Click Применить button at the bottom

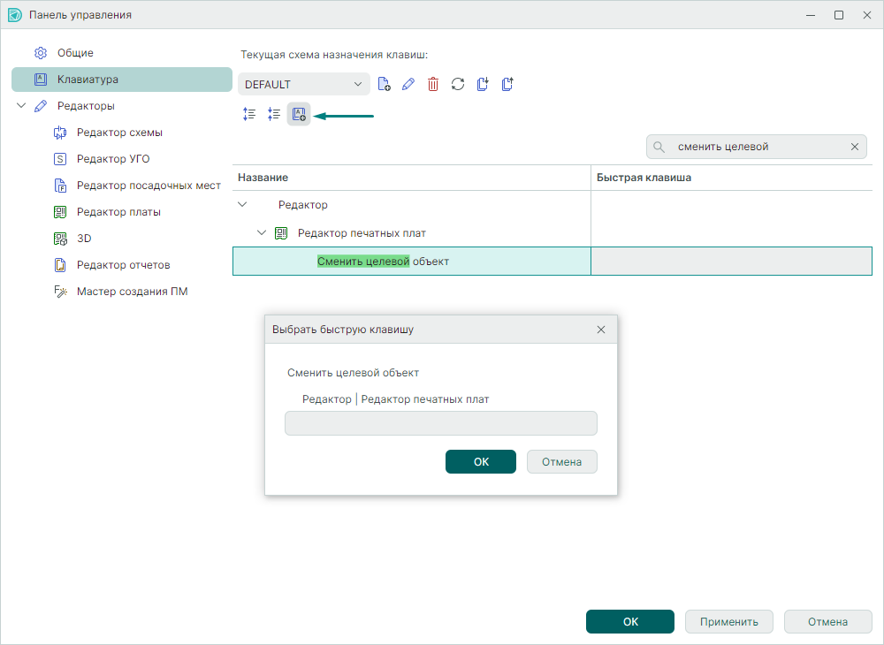coord(728,621)
